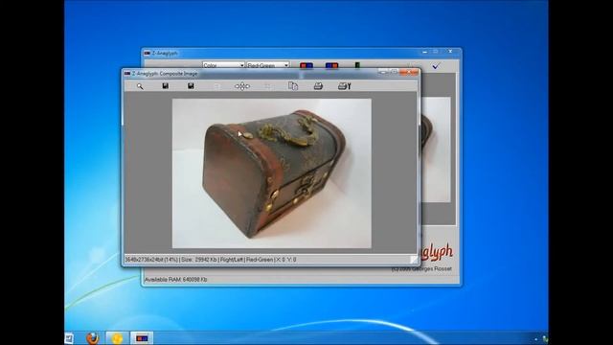Click the image dimensions text in status bar
The width and height of the screenshot is (613, 345).
click(151, 260)
